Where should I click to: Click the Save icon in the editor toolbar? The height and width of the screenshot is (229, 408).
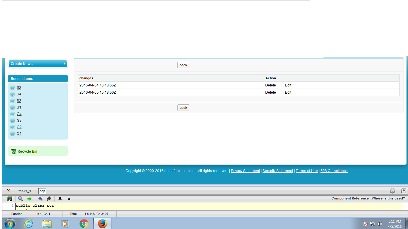click(10, 199)
